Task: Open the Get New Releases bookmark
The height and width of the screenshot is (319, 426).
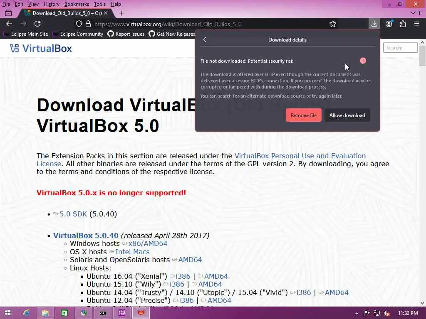Action: 172,34
